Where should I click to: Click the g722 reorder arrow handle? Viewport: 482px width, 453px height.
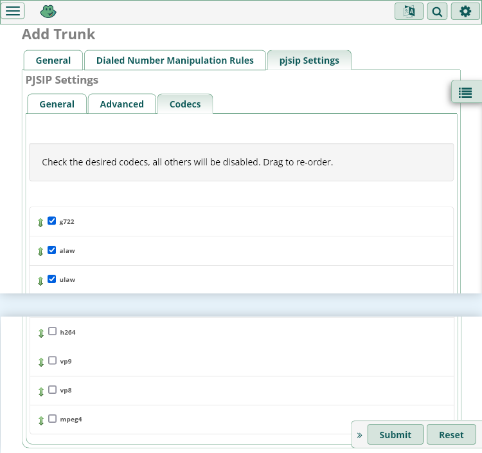pos(40,222)
